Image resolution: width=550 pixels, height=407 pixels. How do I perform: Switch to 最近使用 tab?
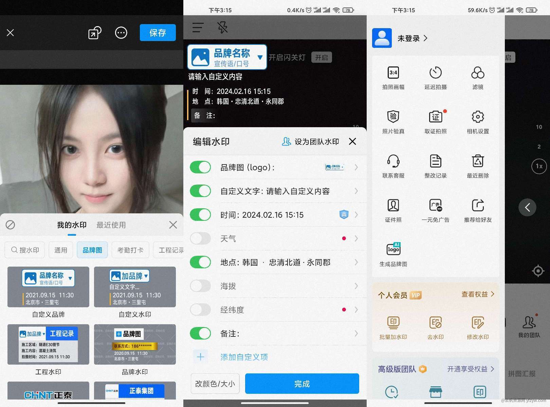[111, 225]
